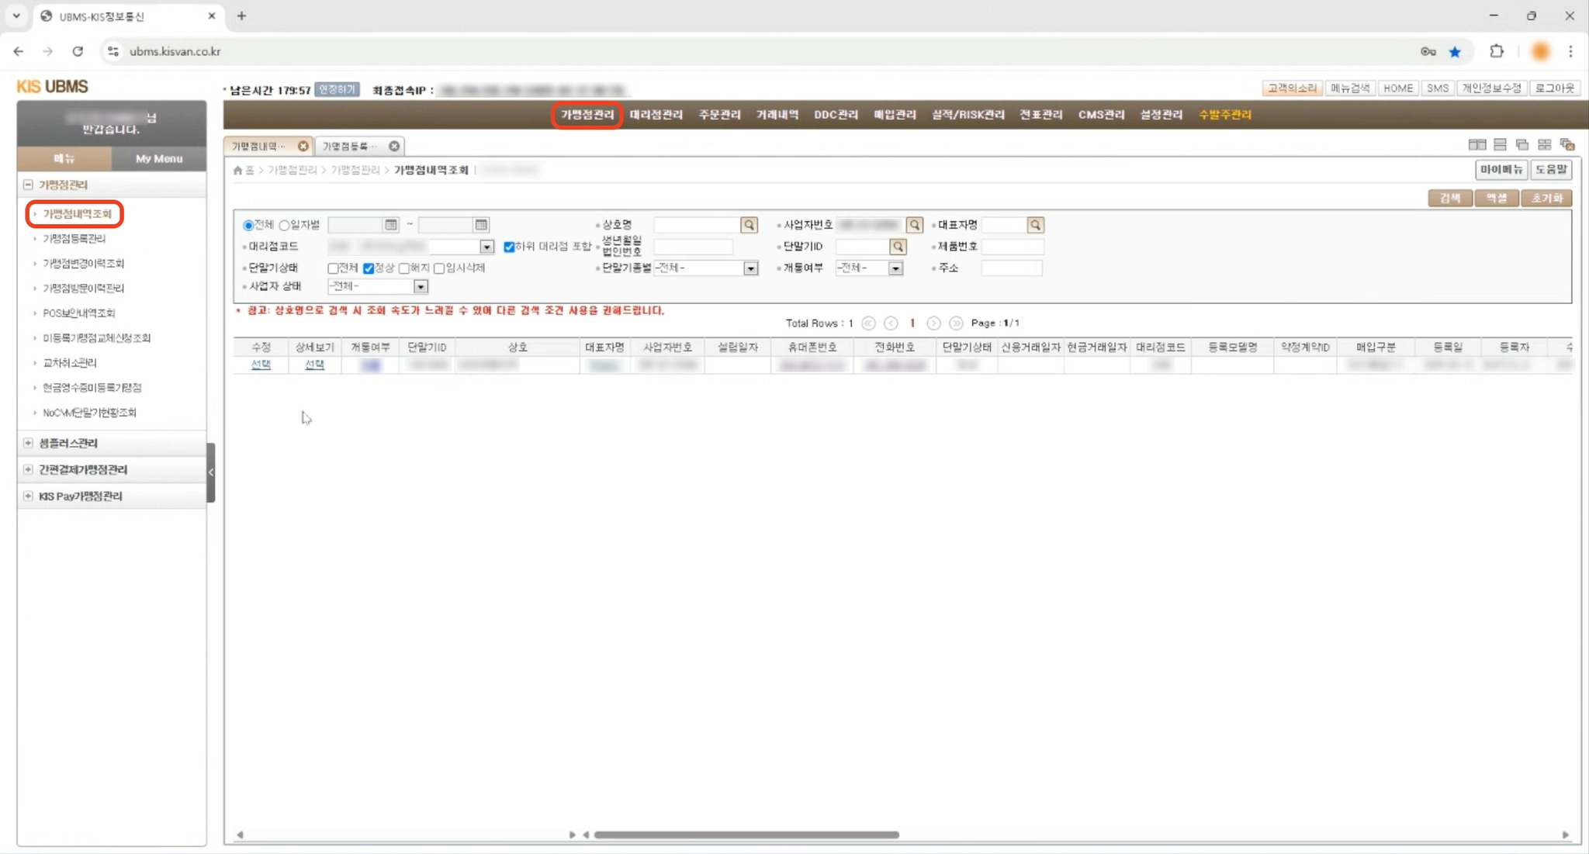Open the start date calendar picker
1589x854 pixels.
click(x=391, y=225)
